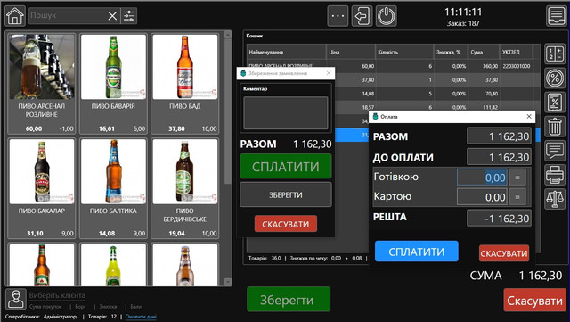Click the large green Зберегти button
The width and height of the screenshot is (570, 322).
pyautogui.click(x=289, y=300)
